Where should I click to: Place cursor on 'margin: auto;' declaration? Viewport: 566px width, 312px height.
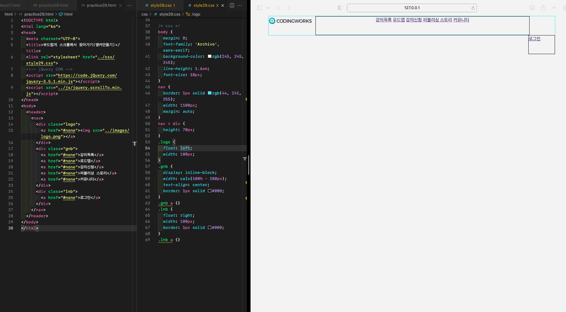tap(179, 112)
